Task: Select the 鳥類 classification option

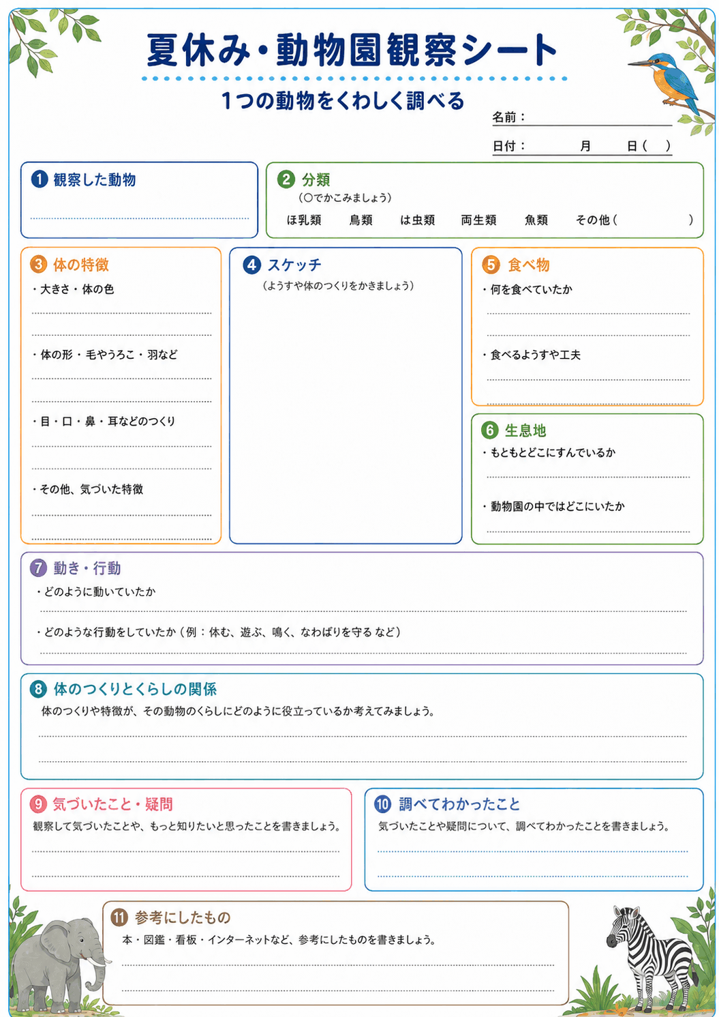Action: (361, 220)
